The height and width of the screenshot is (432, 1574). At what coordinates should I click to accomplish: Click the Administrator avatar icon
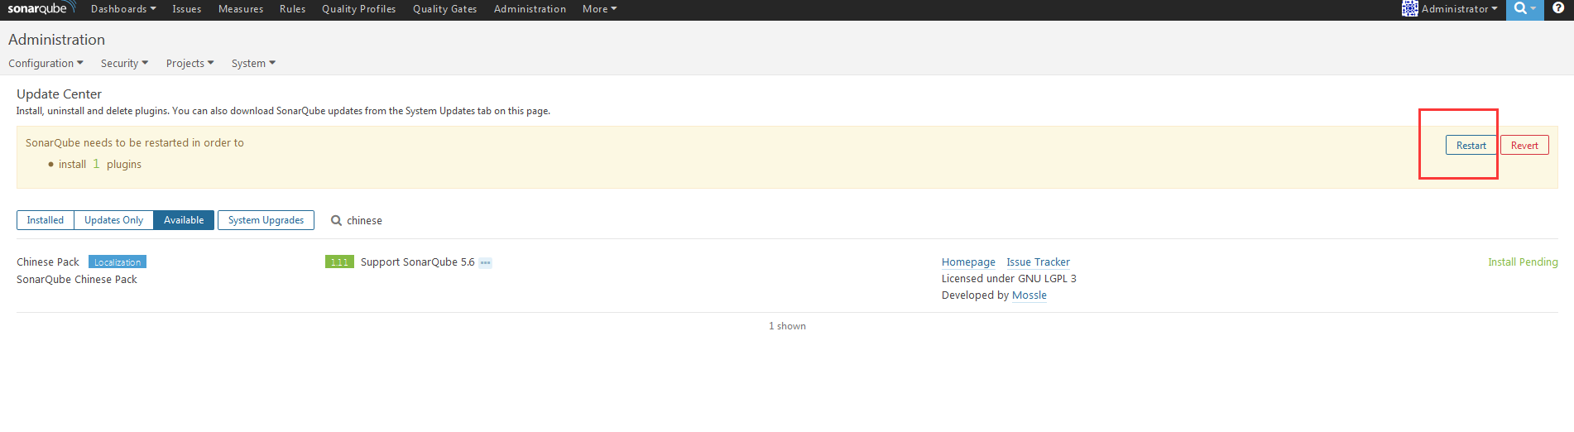(1409, 8)
